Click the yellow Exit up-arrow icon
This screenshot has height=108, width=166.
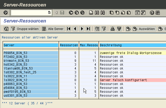point(77,13)
